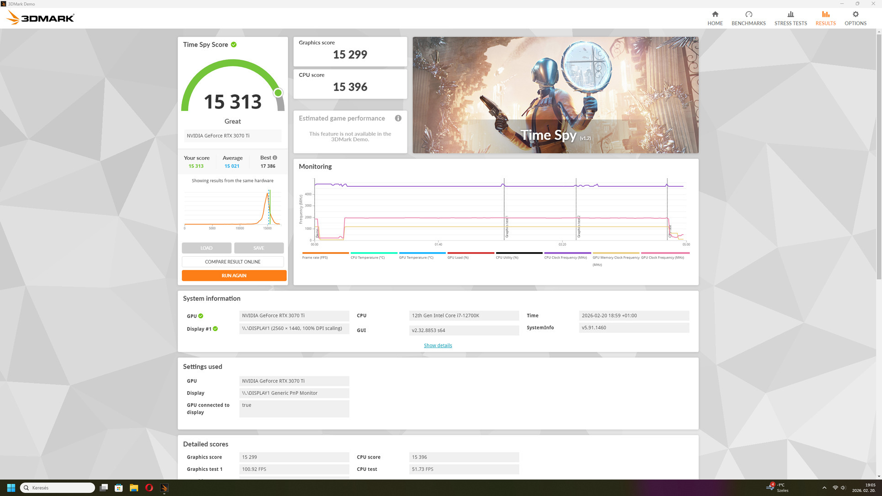This screenshot has height=496, width=882.
Task: Click the green Time Spy score validation checkmark
Action: [x=234, y=45]
